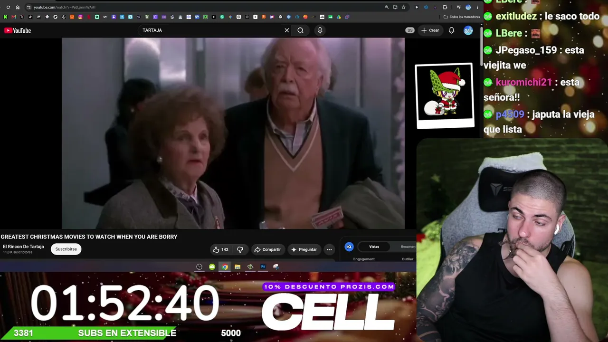Click the video player to pause
Screen dimensions: 608x342
pos(233,133)
